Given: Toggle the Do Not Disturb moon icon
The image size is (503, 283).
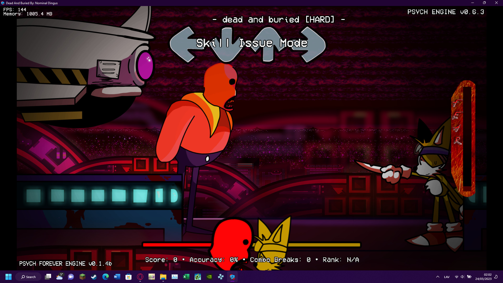Looking at the screenshot, I should [496, 277].
